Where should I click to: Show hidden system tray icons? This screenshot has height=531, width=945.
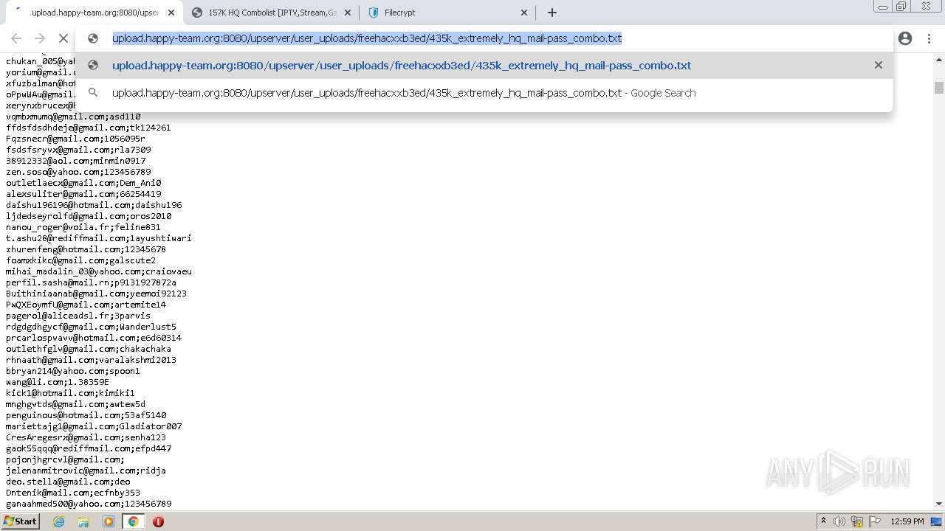823,521
